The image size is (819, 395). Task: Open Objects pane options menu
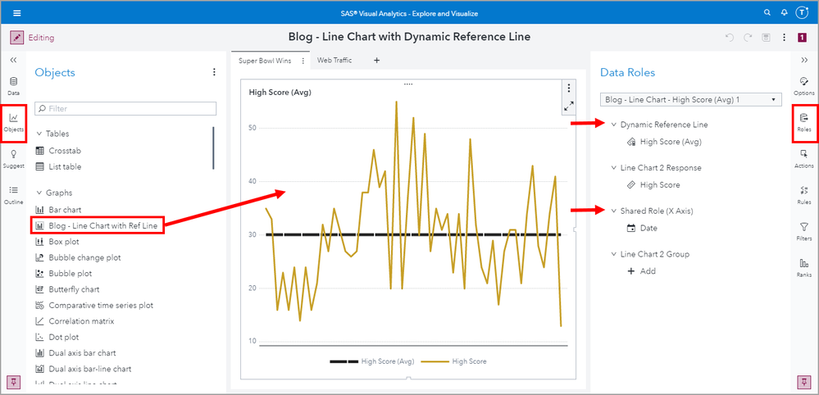[x=214, y=73]
